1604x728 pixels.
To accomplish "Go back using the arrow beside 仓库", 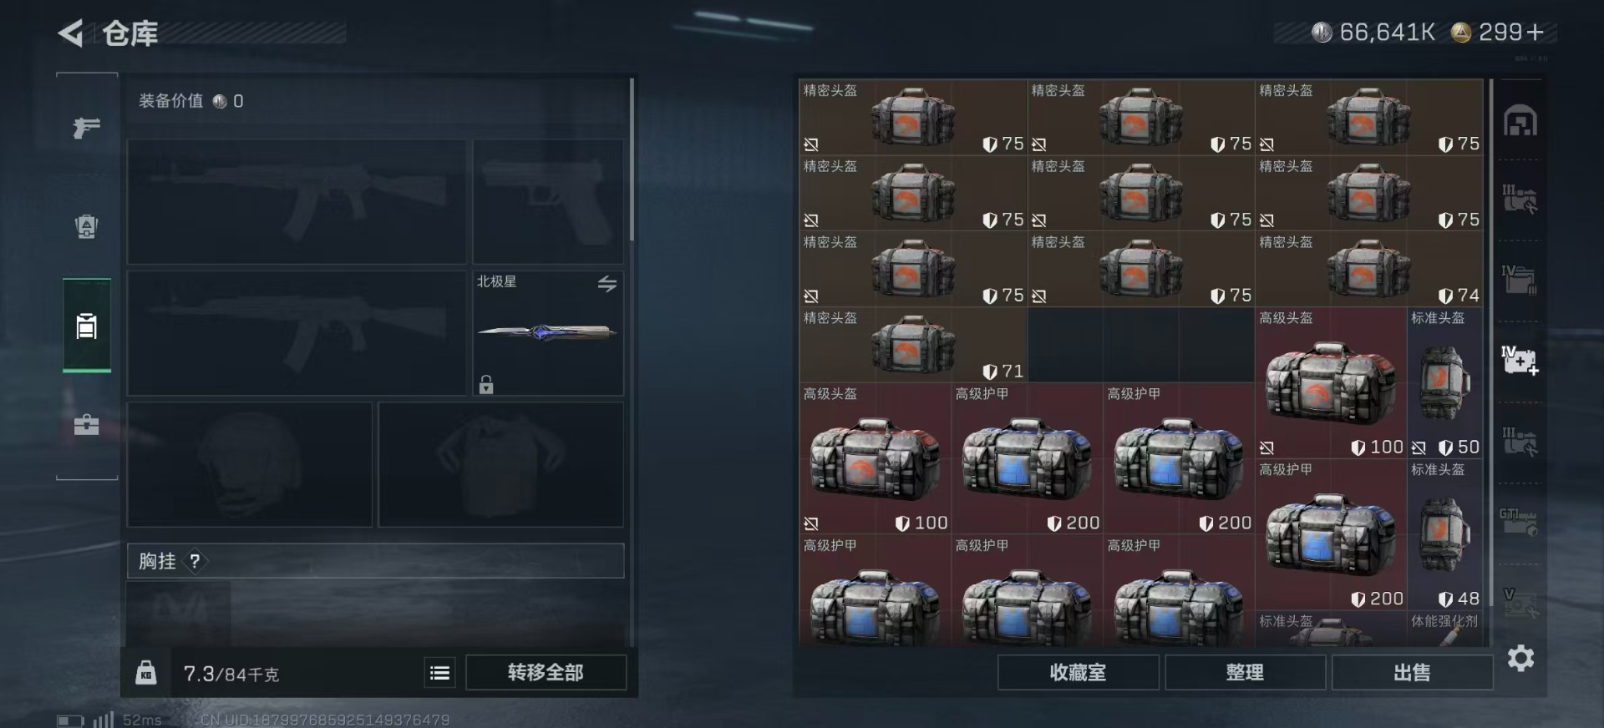I will (x=70, y=33).
